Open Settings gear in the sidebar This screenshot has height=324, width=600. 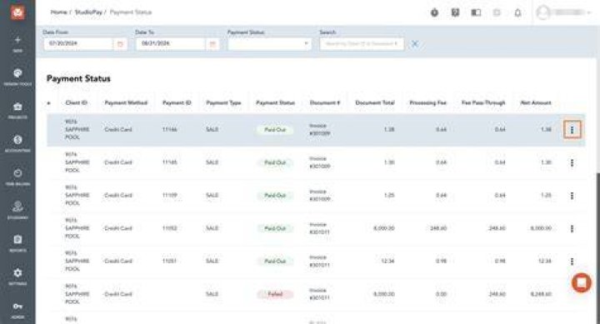(x=17, y=277)
